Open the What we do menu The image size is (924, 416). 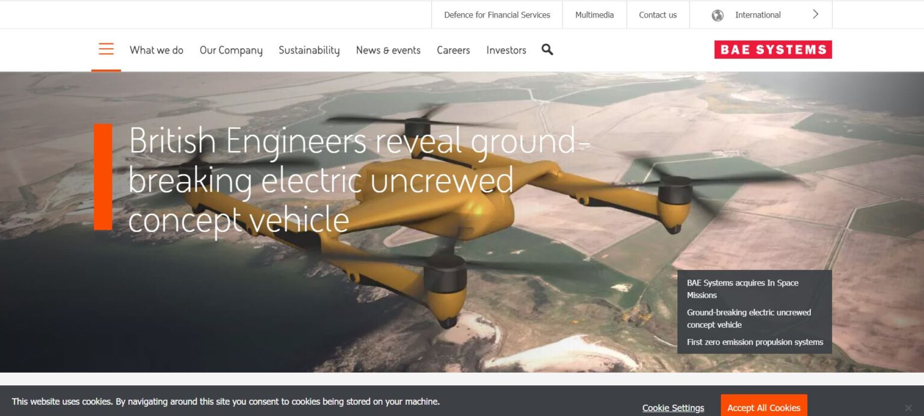coord(156,50)
